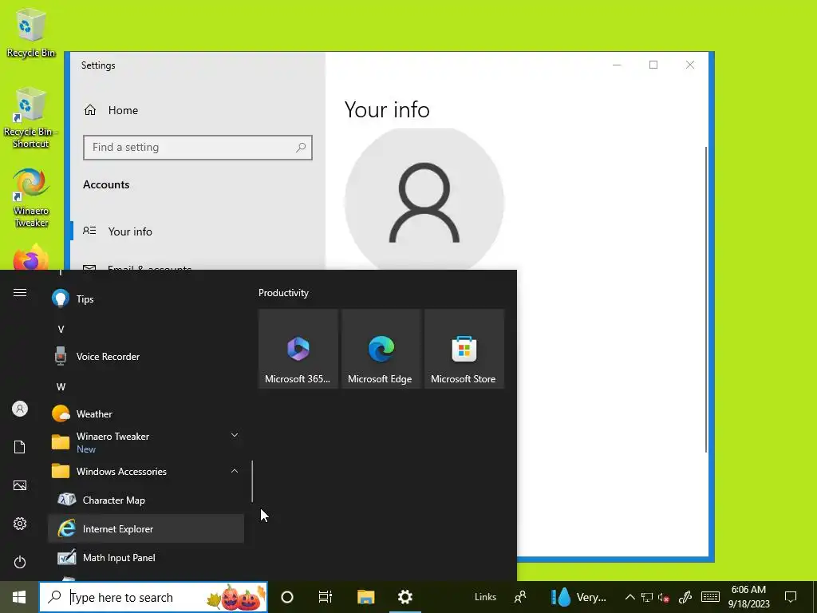The width and height of the screenshot is (817, 613).
Task: Open the Microsoft 365 tile
Action: tap(298, 349)
